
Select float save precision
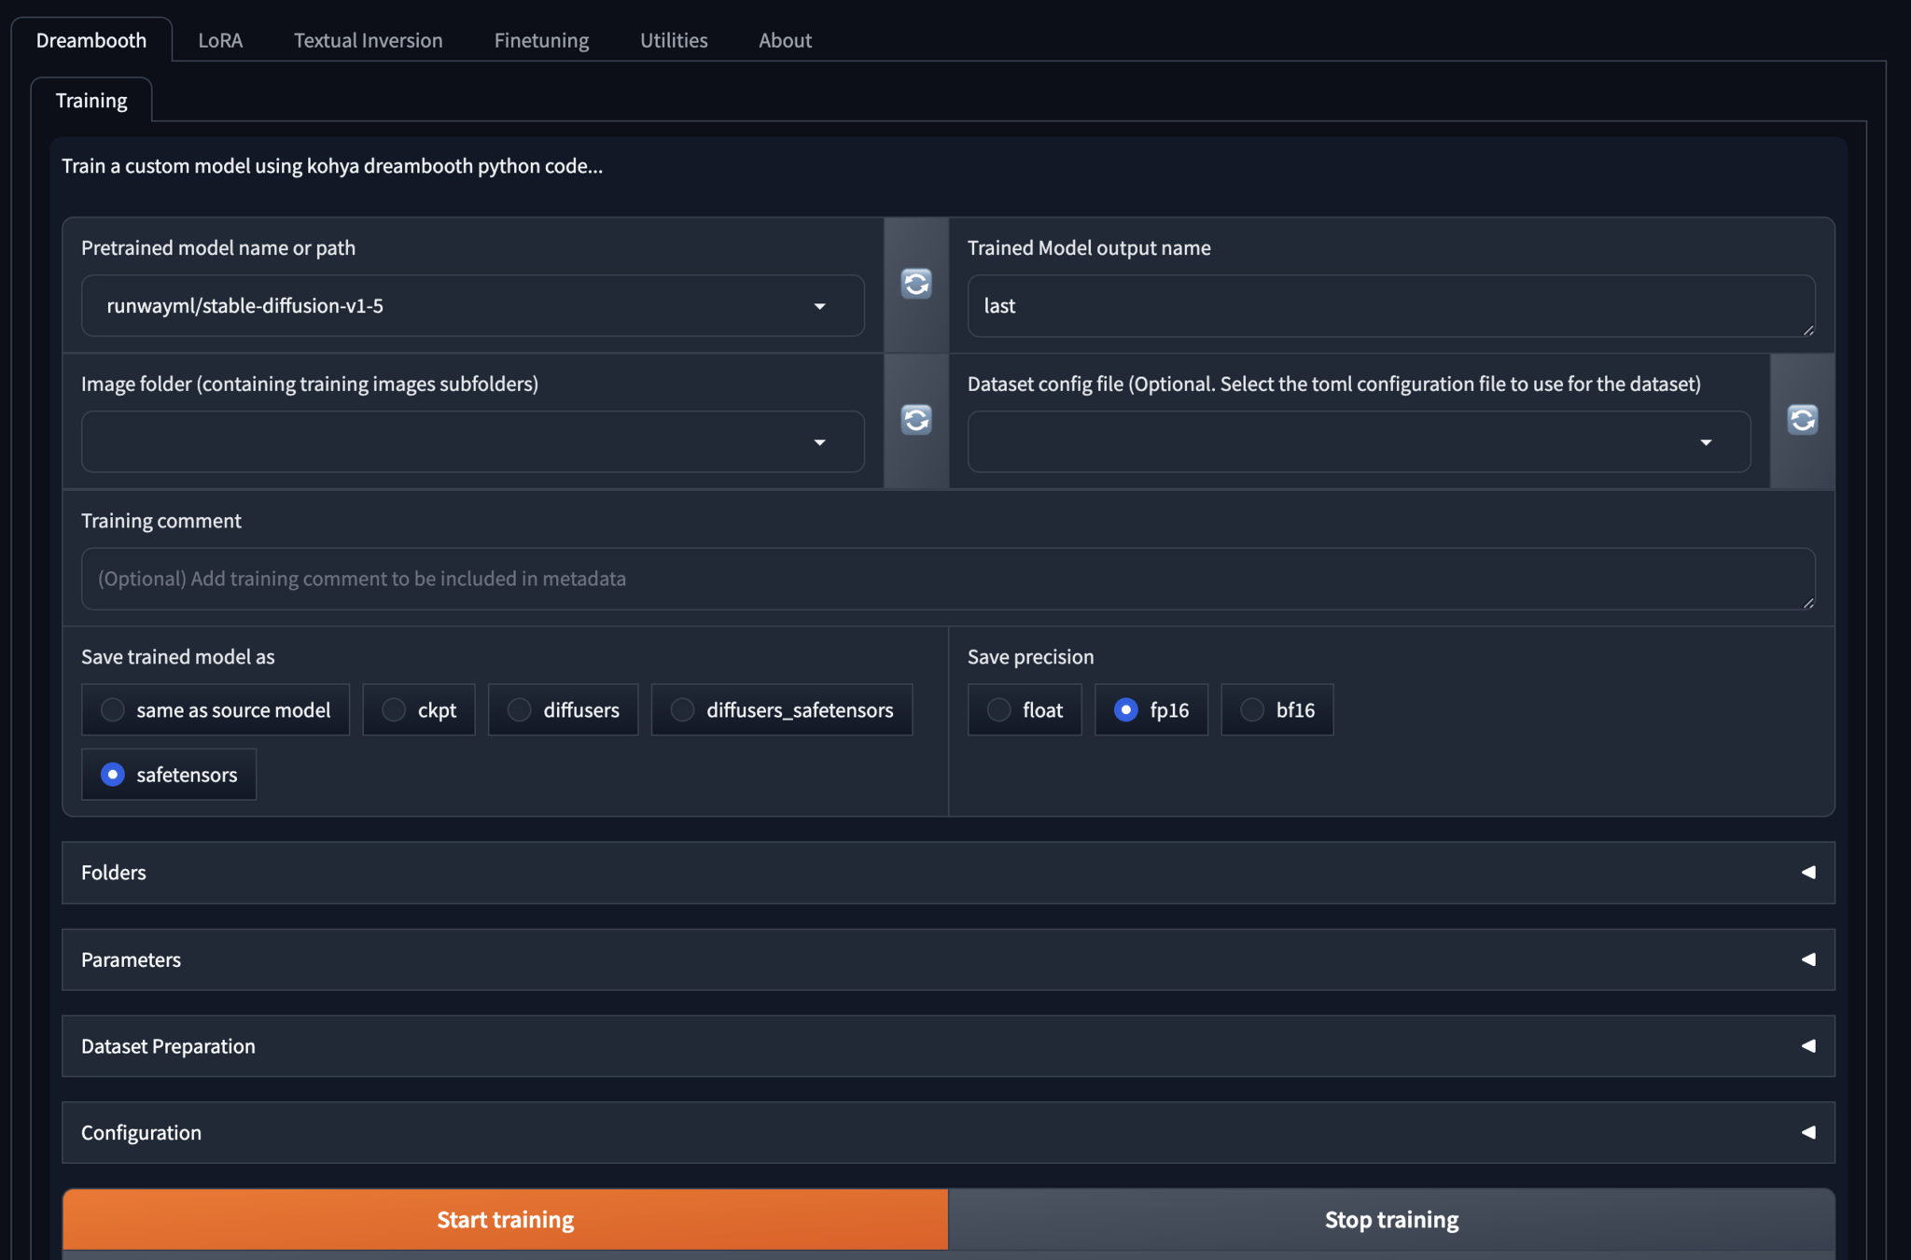(999, 710)
